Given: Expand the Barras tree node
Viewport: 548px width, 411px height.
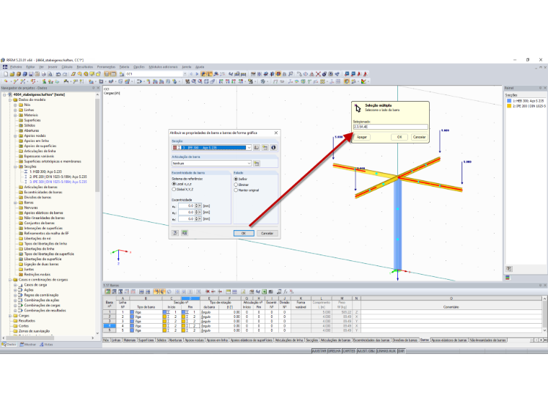Looking at the screenshot, I should (x=15, y=203).
